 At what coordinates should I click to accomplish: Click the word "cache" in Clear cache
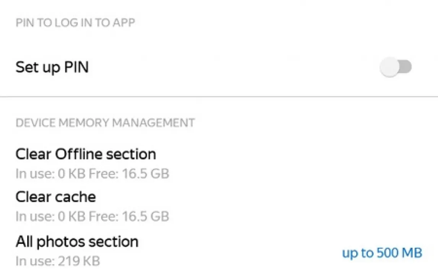[75, 197]
